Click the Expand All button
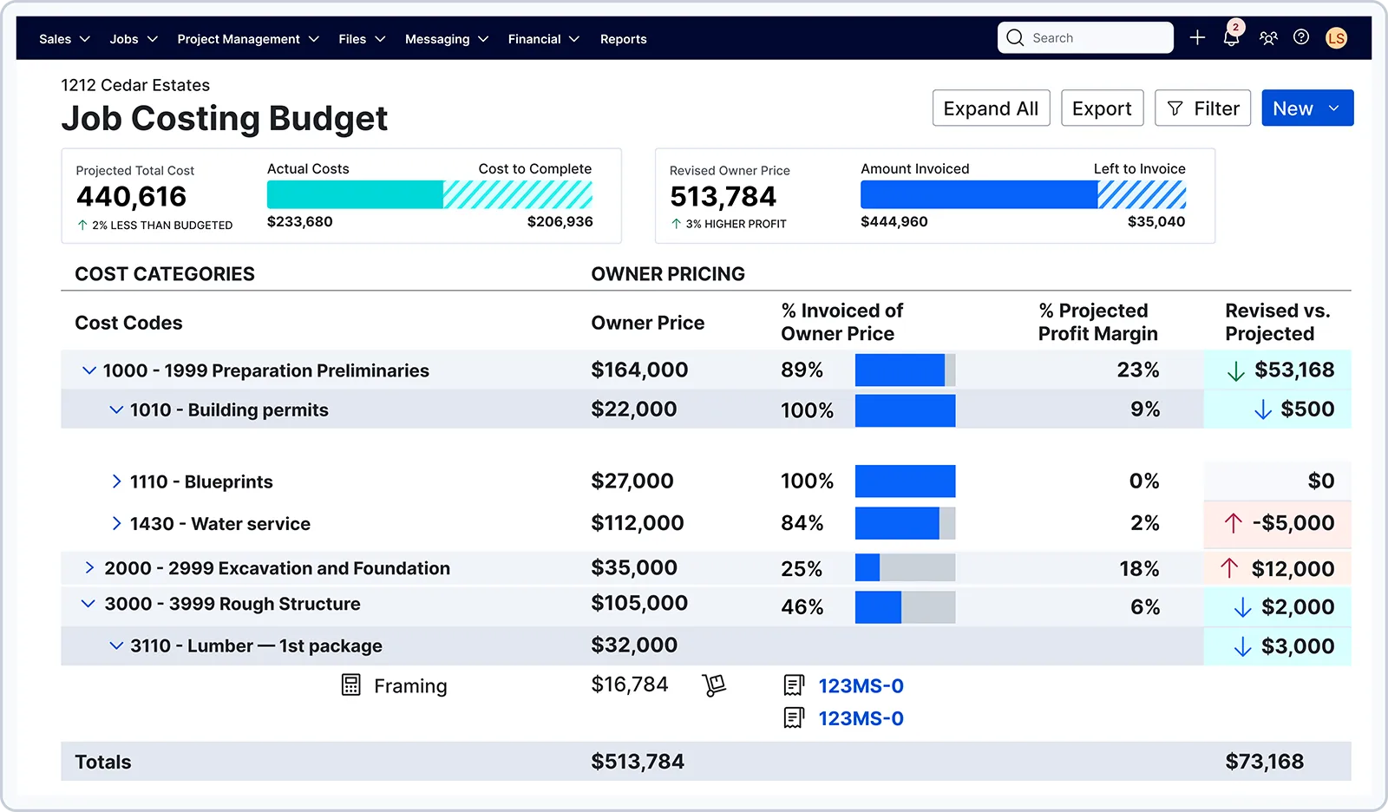 [x=991, y=108]
